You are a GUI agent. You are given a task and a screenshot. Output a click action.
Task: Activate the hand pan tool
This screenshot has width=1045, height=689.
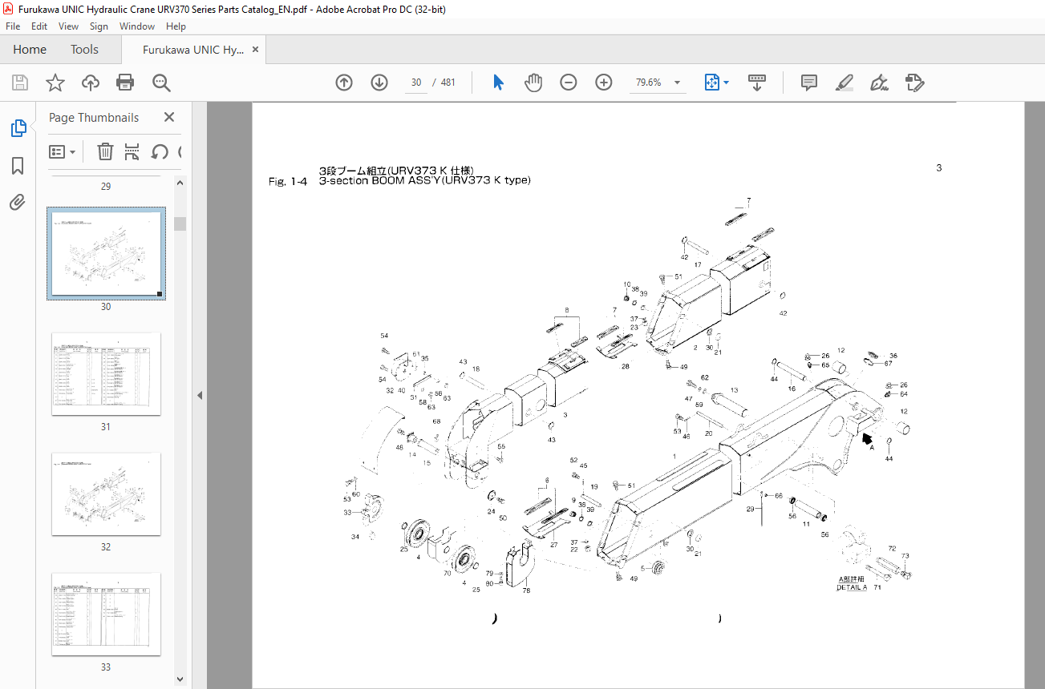(533, 83)
